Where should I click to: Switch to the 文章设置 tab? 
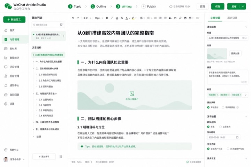click(x=215, y=18)
